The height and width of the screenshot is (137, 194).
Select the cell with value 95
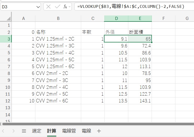tap(140, 80)
